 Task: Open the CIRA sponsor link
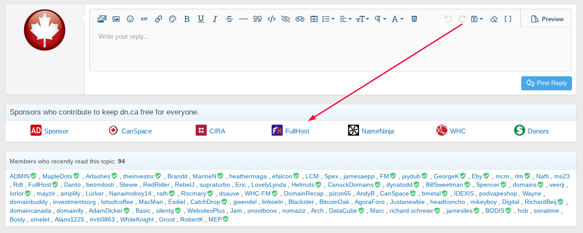[217, 131]
